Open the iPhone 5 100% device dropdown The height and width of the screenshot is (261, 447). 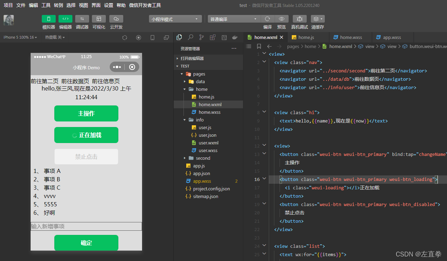click(20, 37)
